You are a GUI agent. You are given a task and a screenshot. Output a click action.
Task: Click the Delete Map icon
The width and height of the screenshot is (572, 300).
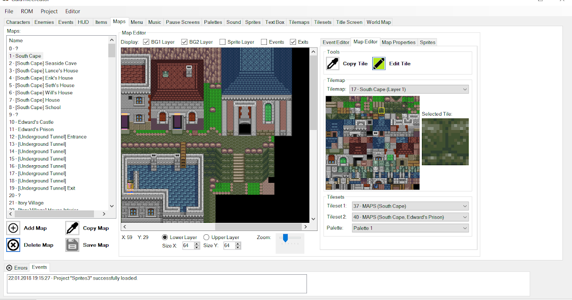point(14,245)
